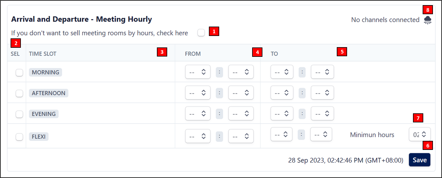Open AFTERNOON From hour dropdown
The width and height of the screenshot is (442, 178).
click(x=198, y=93)
